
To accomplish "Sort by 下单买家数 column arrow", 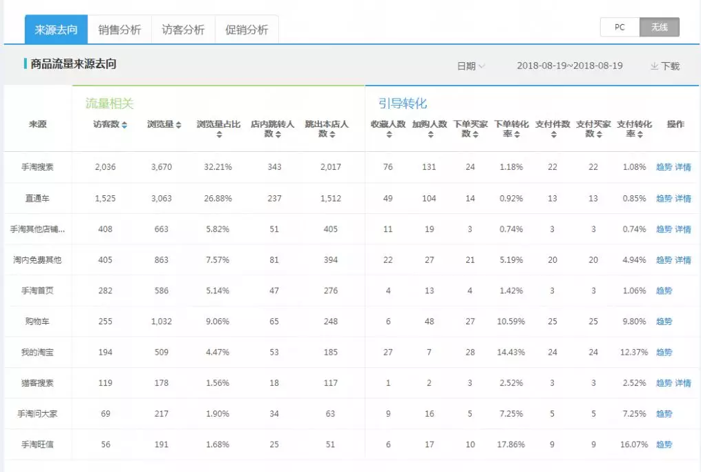I will point(475,135).
